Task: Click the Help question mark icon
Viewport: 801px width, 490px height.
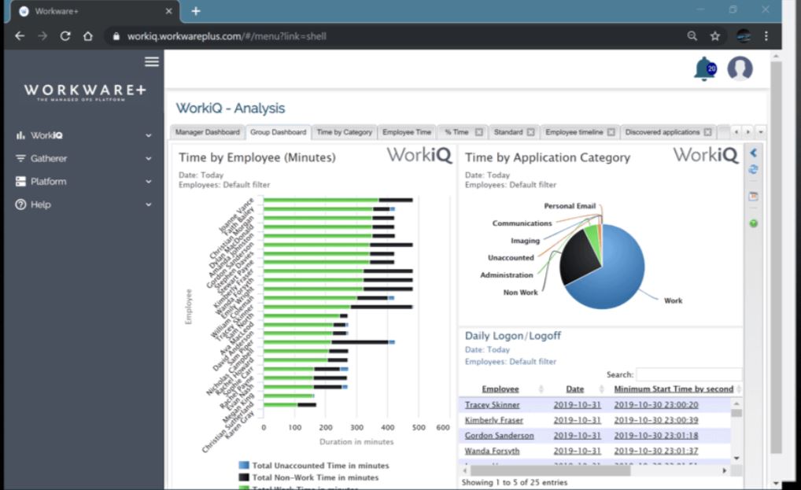Action: coord(20,204)
